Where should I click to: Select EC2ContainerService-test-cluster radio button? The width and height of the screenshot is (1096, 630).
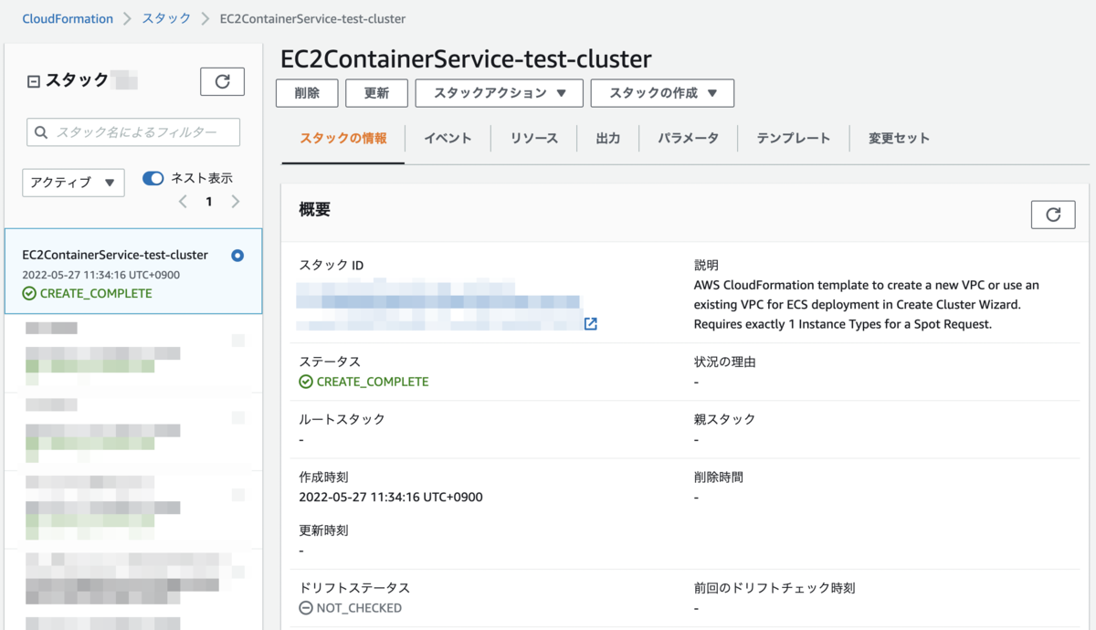(x=237, y=256)
